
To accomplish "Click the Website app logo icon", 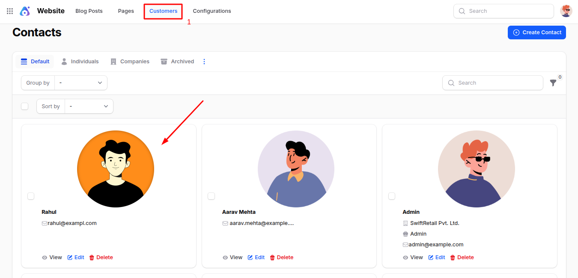I will pos(25,11).
